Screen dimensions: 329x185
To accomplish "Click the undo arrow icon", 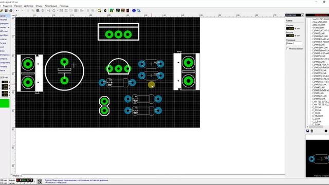I will (17, 10).
